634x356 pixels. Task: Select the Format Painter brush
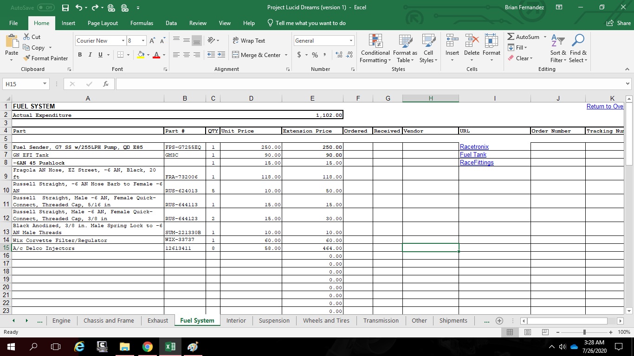pos(26,58)
